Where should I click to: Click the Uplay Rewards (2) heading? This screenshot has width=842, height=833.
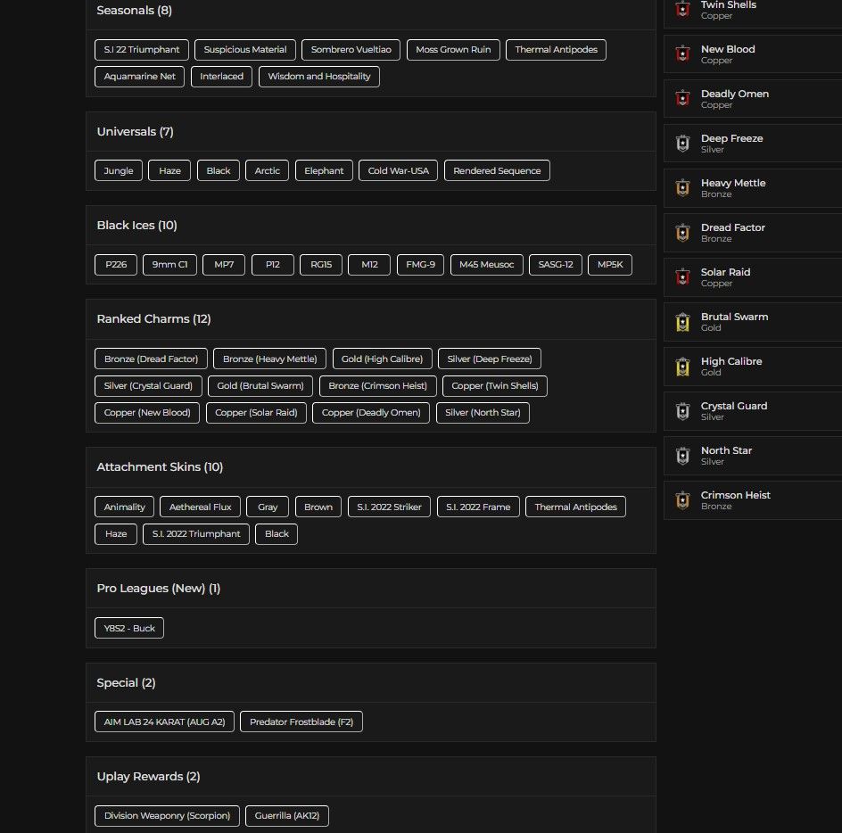pos(148,777)
